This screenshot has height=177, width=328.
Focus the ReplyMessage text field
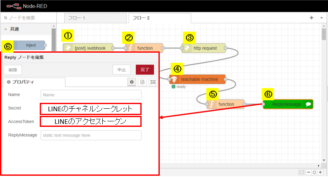91,135
